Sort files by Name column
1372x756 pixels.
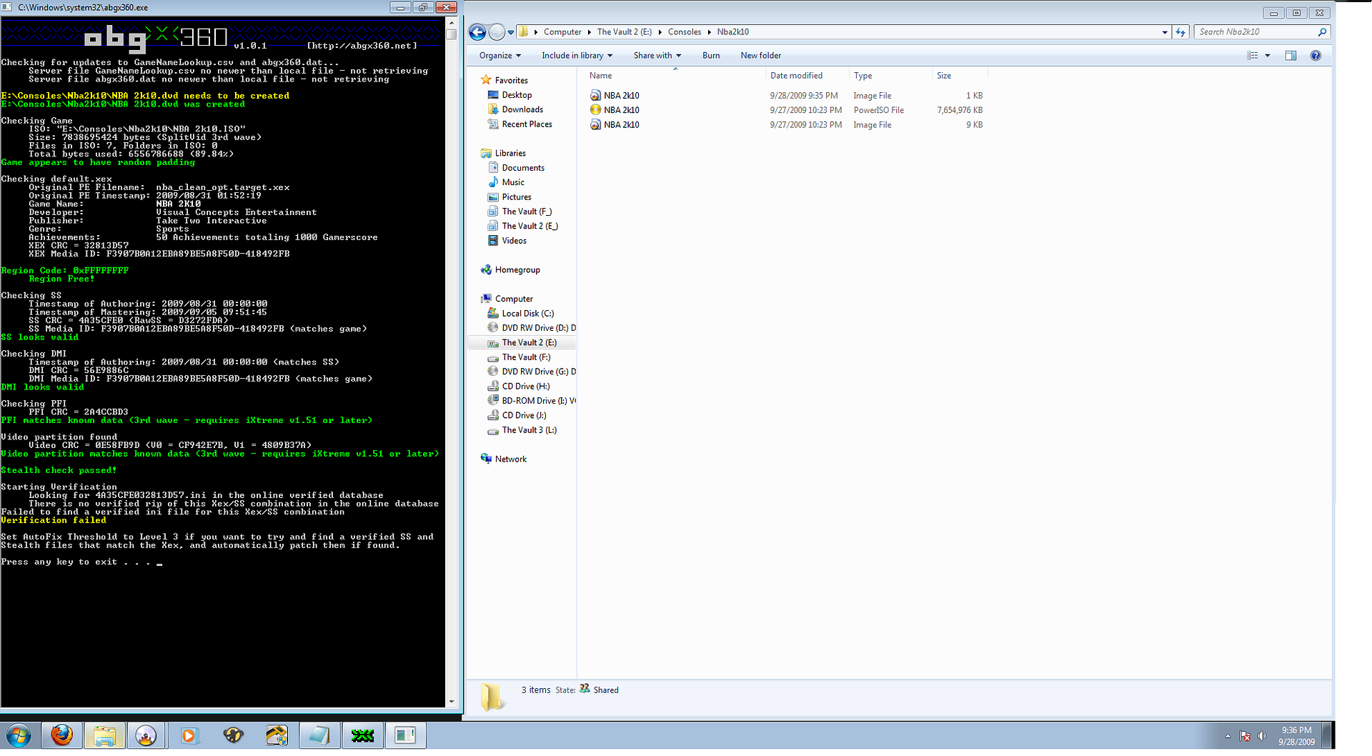point(674,76)
